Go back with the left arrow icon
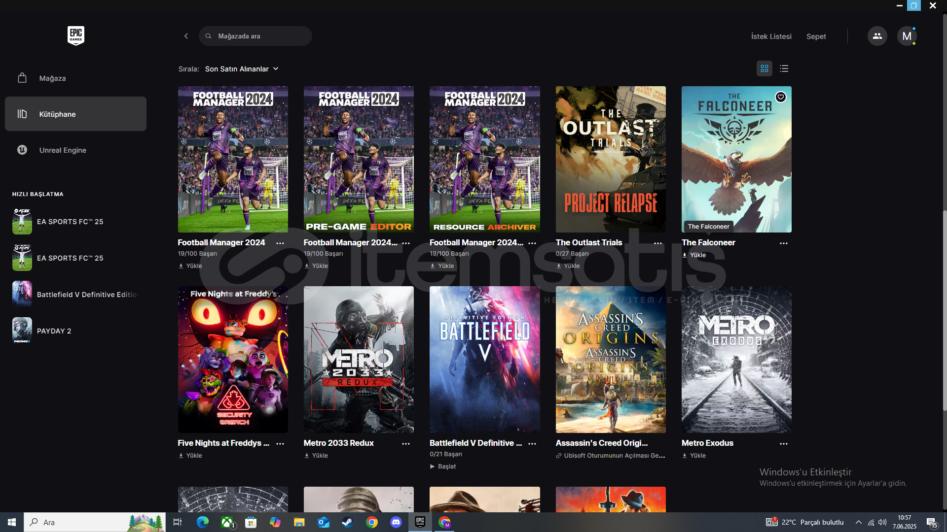947x532 pixels. [186, 36]
